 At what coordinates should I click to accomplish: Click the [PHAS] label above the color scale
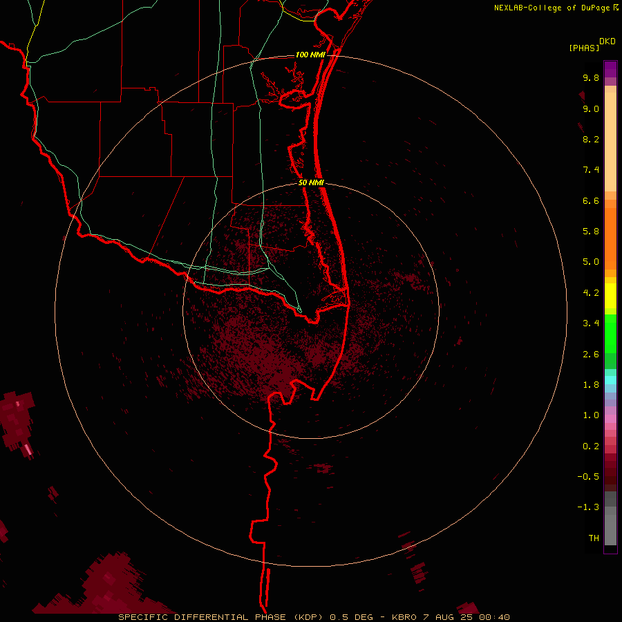coord(584,48)
